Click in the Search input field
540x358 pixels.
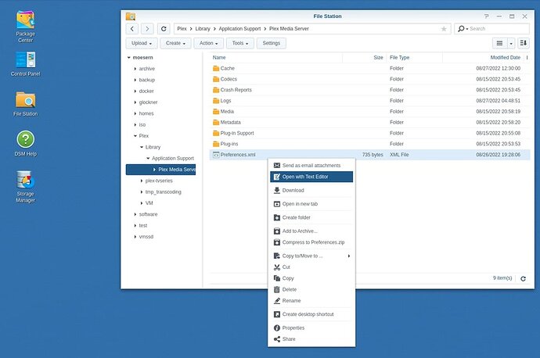[x=498, y=29]
